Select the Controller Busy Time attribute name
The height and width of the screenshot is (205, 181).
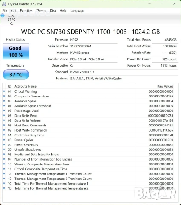pyautogui.click(x=29, y=135)
